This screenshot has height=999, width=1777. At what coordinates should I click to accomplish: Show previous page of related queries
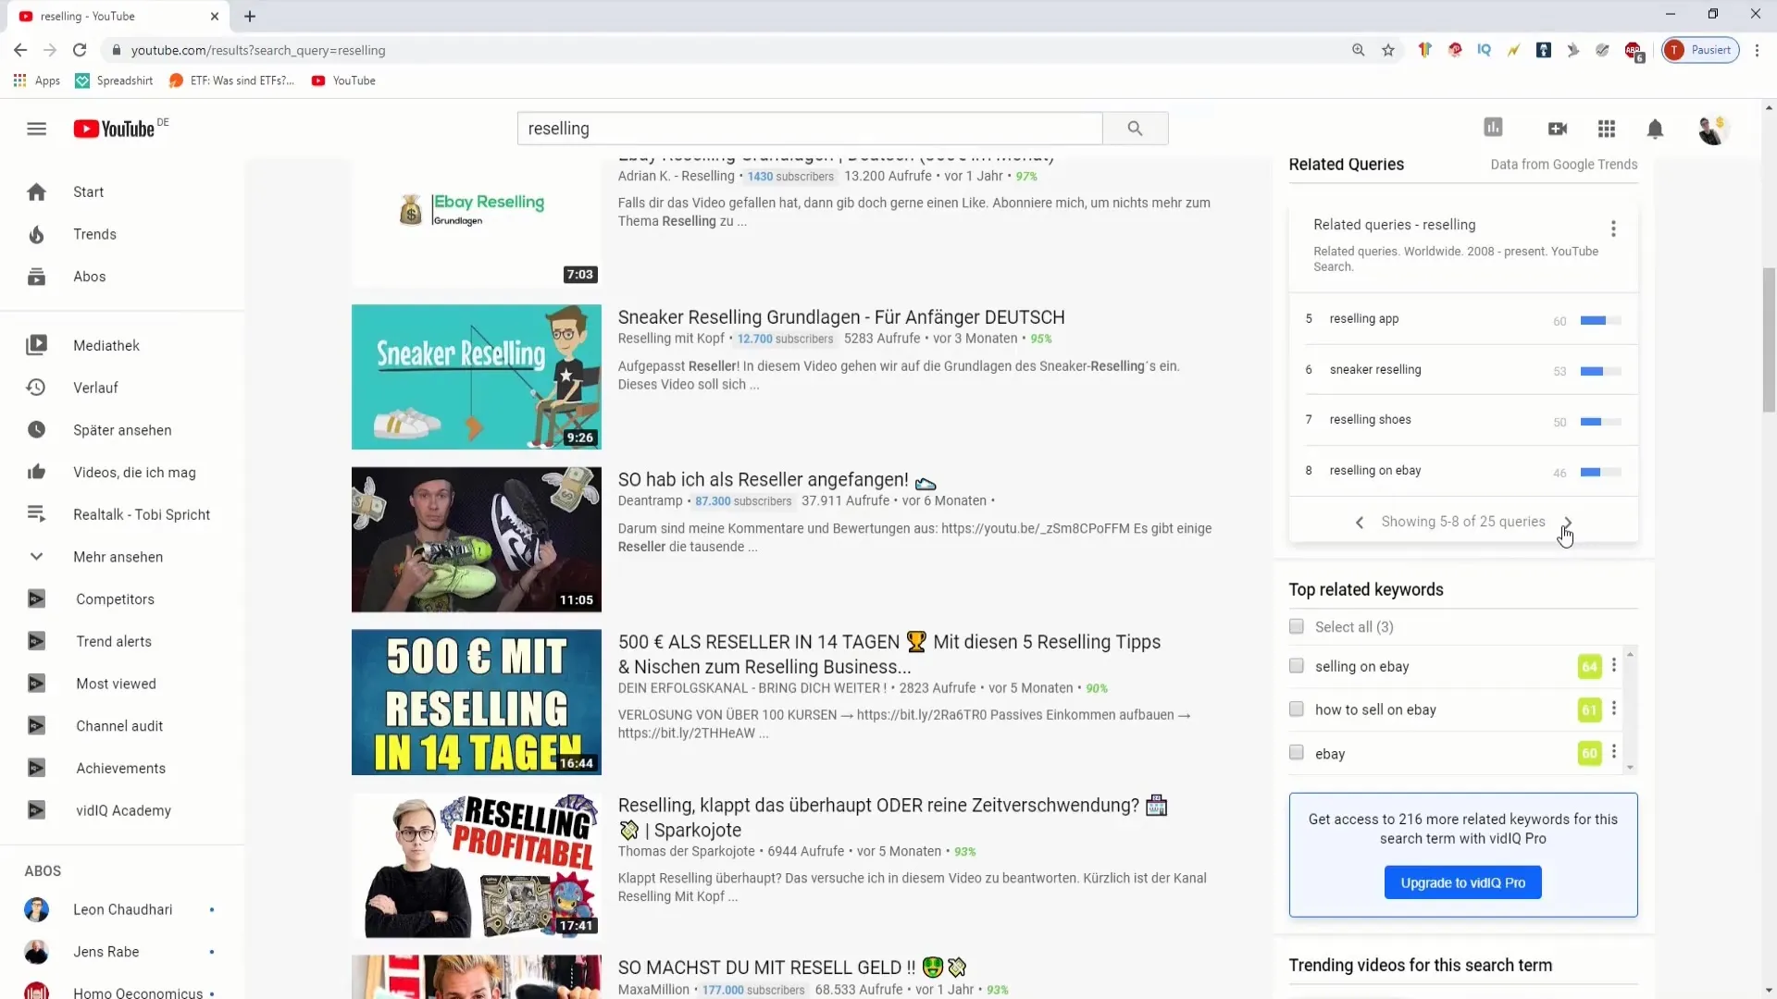pos(1360,523)
